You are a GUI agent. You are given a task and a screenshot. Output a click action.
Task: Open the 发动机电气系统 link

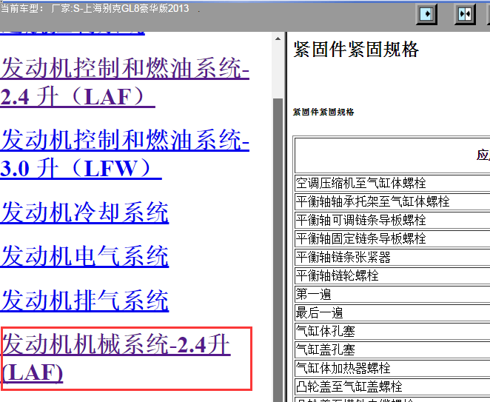[84, 256]
